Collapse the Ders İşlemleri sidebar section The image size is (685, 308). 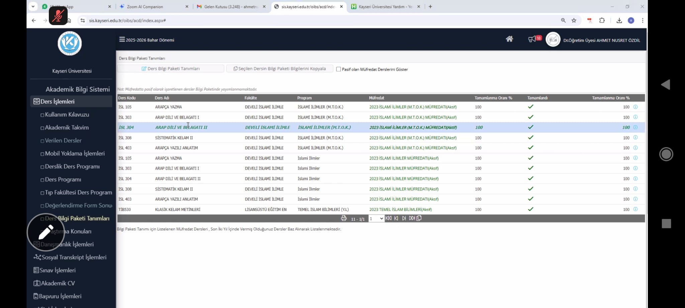point(58,101)
